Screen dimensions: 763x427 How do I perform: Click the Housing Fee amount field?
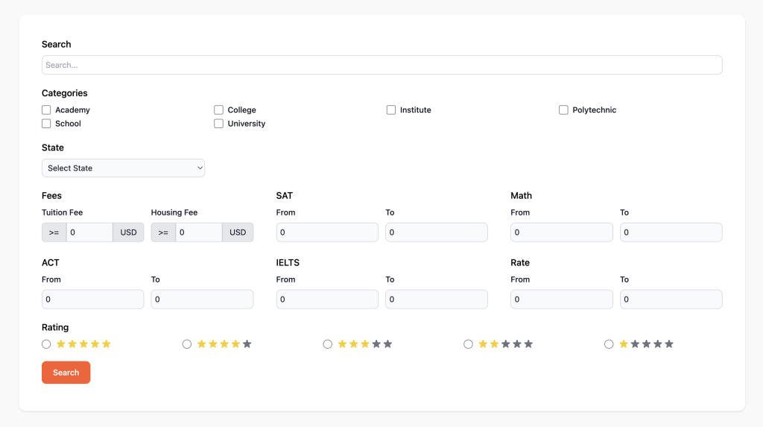coord(199,233)
